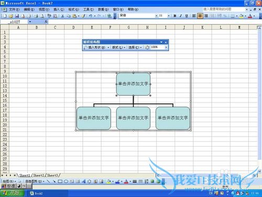Choose Arrow Style in the Drawing toolbar
This screenshot has height=197, width=262.
point(146,181)
